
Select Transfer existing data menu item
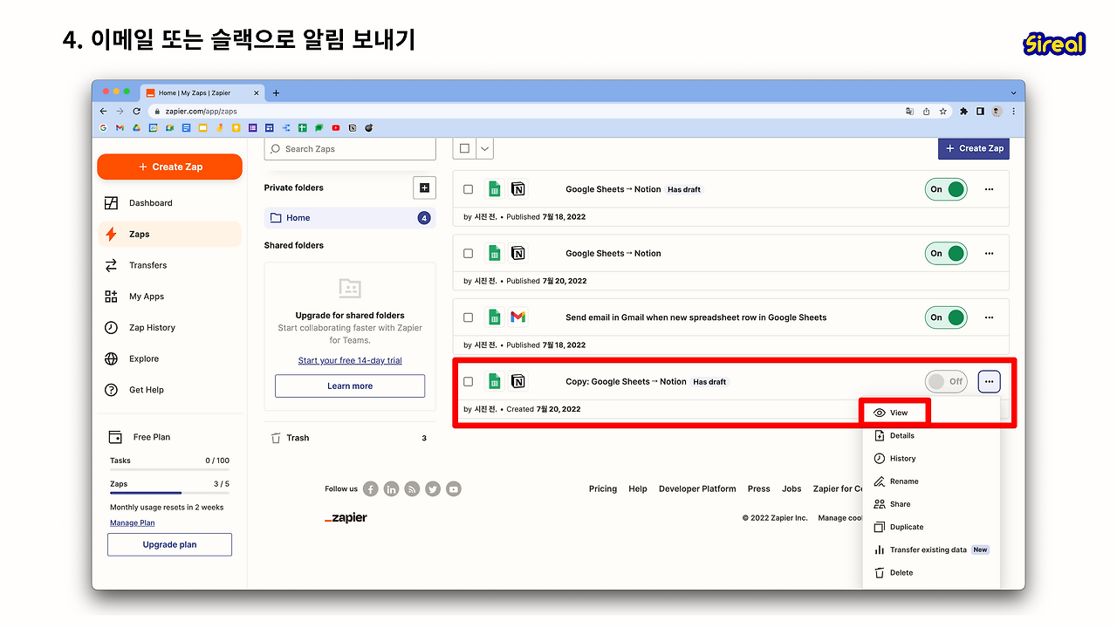[x=931, y=550]
